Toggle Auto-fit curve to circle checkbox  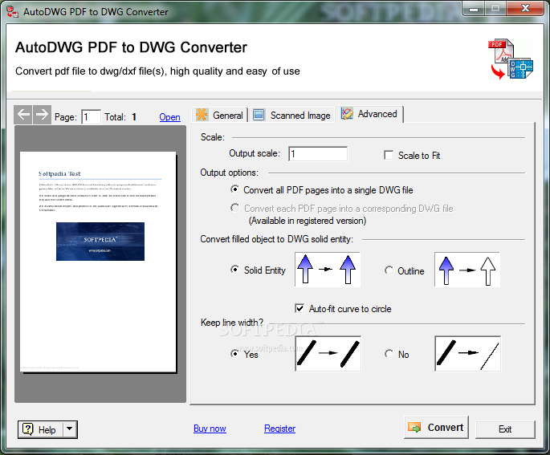pyautogui.click(x=299, y=308)
